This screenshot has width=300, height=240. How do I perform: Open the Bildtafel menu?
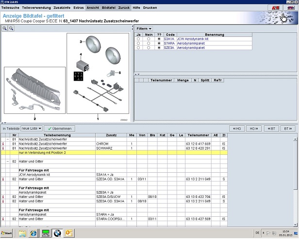(x=108, y=8)
